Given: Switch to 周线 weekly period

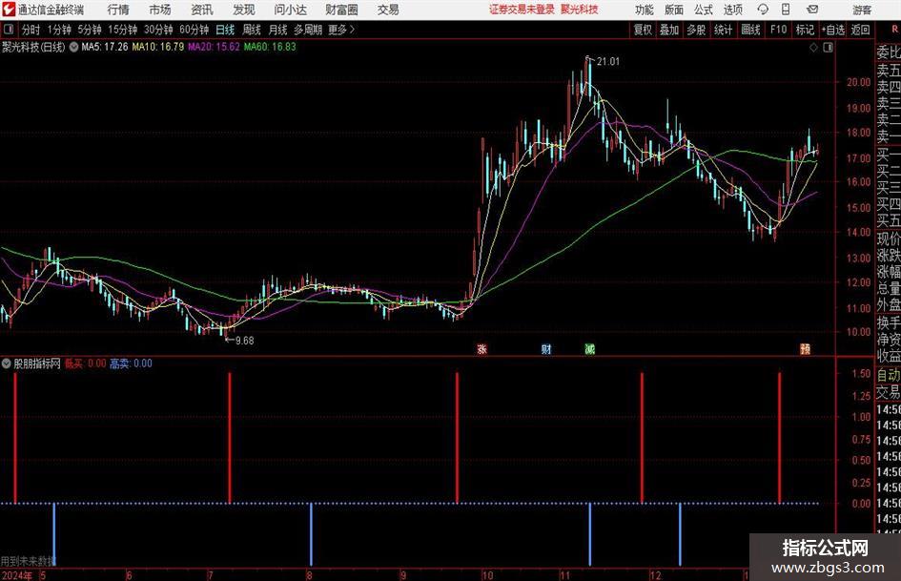Looking at the screenshot, I should click(x=252, y=30).
